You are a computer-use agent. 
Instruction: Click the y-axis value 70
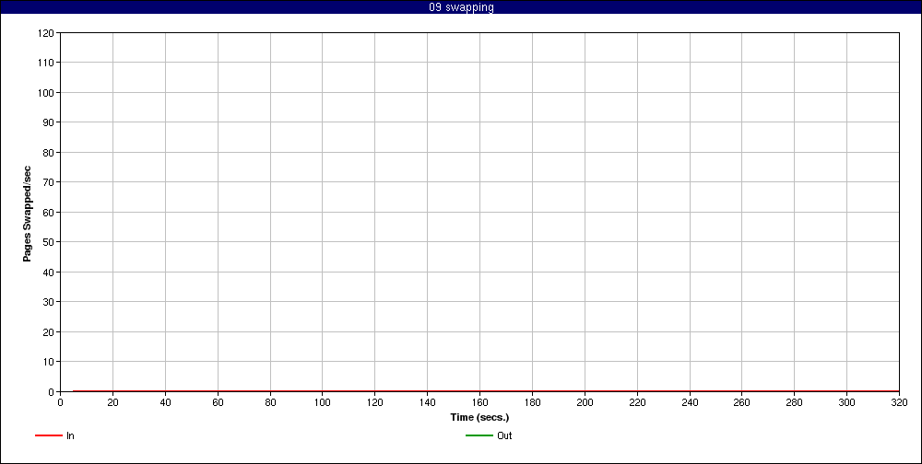(50, 182)
